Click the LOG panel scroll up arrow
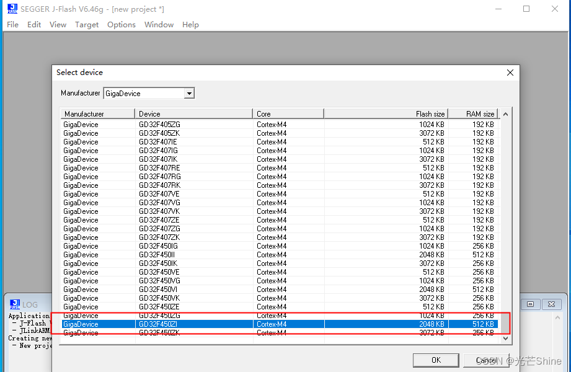 [x=557, y=317]
